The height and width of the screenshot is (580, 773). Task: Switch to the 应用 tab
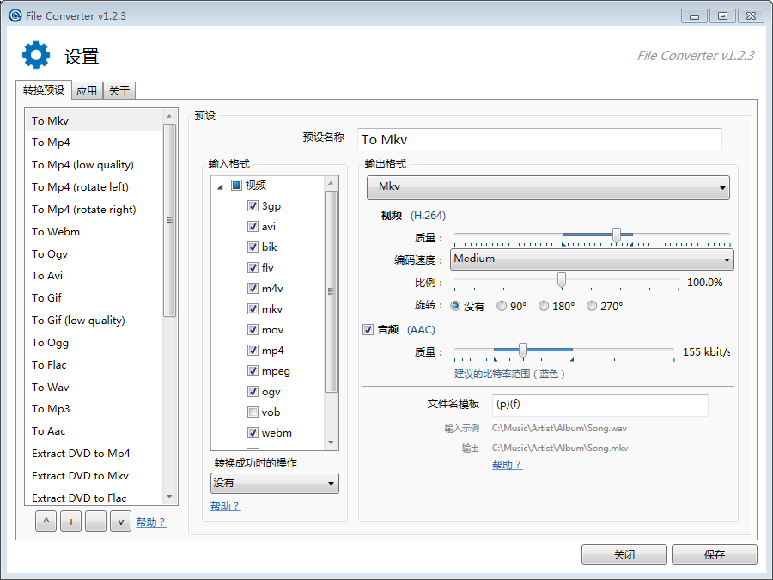(86, 90)
